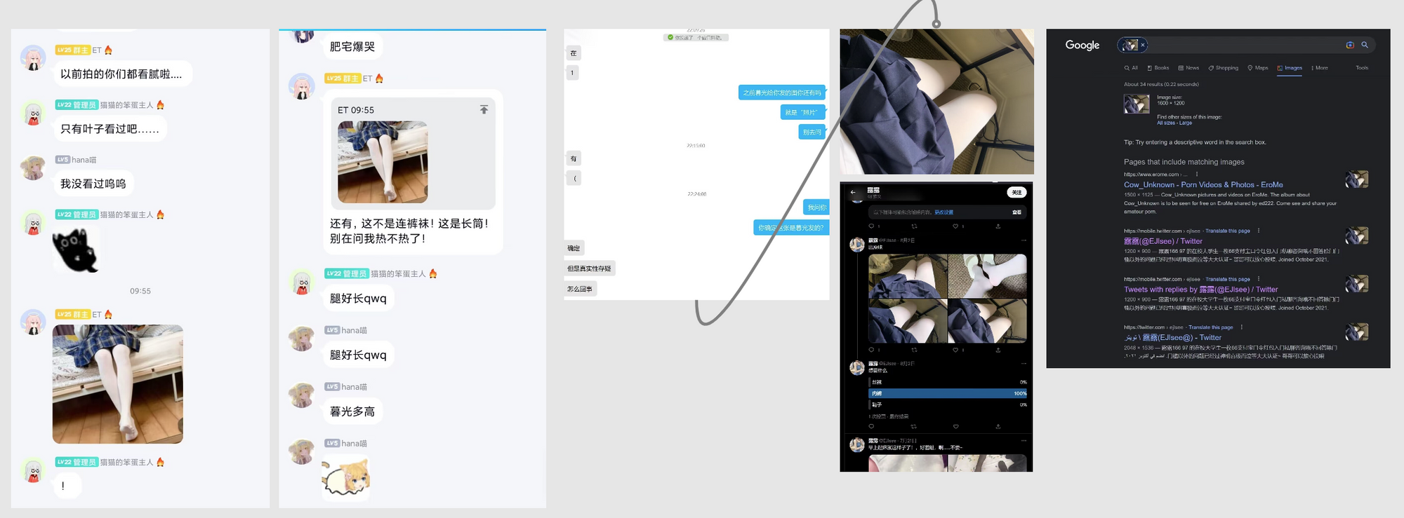Like the four-photo tweet with heart icon

(x=955, y=350)
